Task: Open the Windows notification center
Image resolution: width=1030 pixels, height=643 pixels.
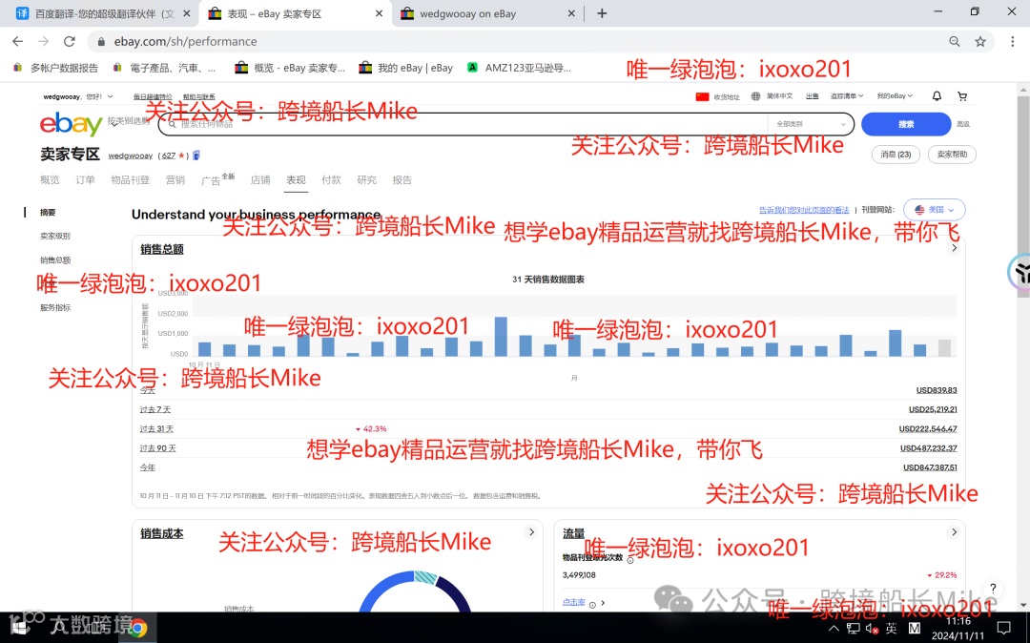Action: (1003, 628)
